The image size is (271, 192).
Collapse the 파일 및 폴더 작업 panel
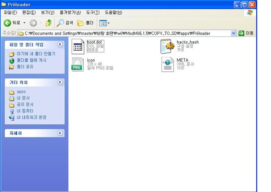click(60, 44)
